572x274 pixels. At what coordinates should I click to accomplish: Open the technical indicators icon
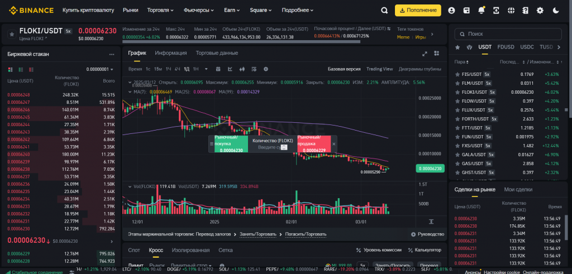click(x=254, y=69)
